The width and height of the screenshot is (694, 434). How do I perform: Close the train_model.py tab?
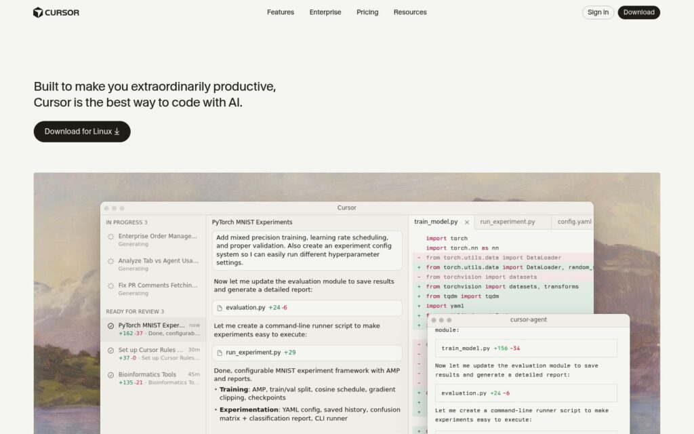[466, 222]
